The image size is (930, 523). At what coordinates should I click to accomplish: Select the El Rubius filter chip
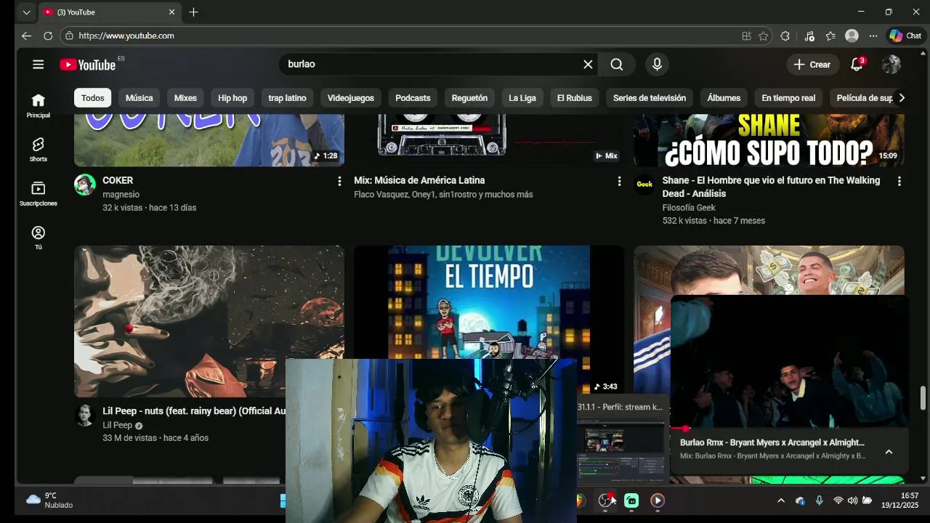pos(575,98)
